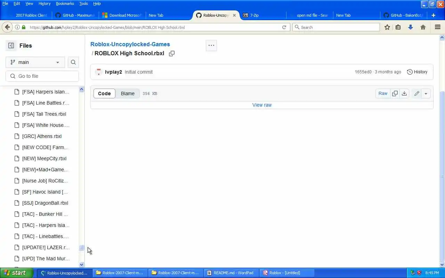445x278 pixels.
Task: Click the file search magnifier button
Action: [73, 62]
